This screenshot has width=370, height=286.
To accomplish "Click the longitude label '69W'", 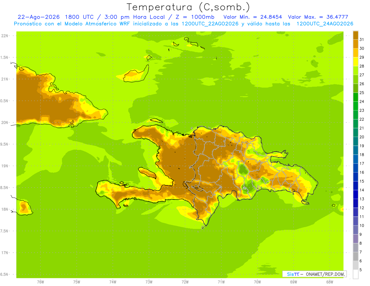I will (294, 282).
